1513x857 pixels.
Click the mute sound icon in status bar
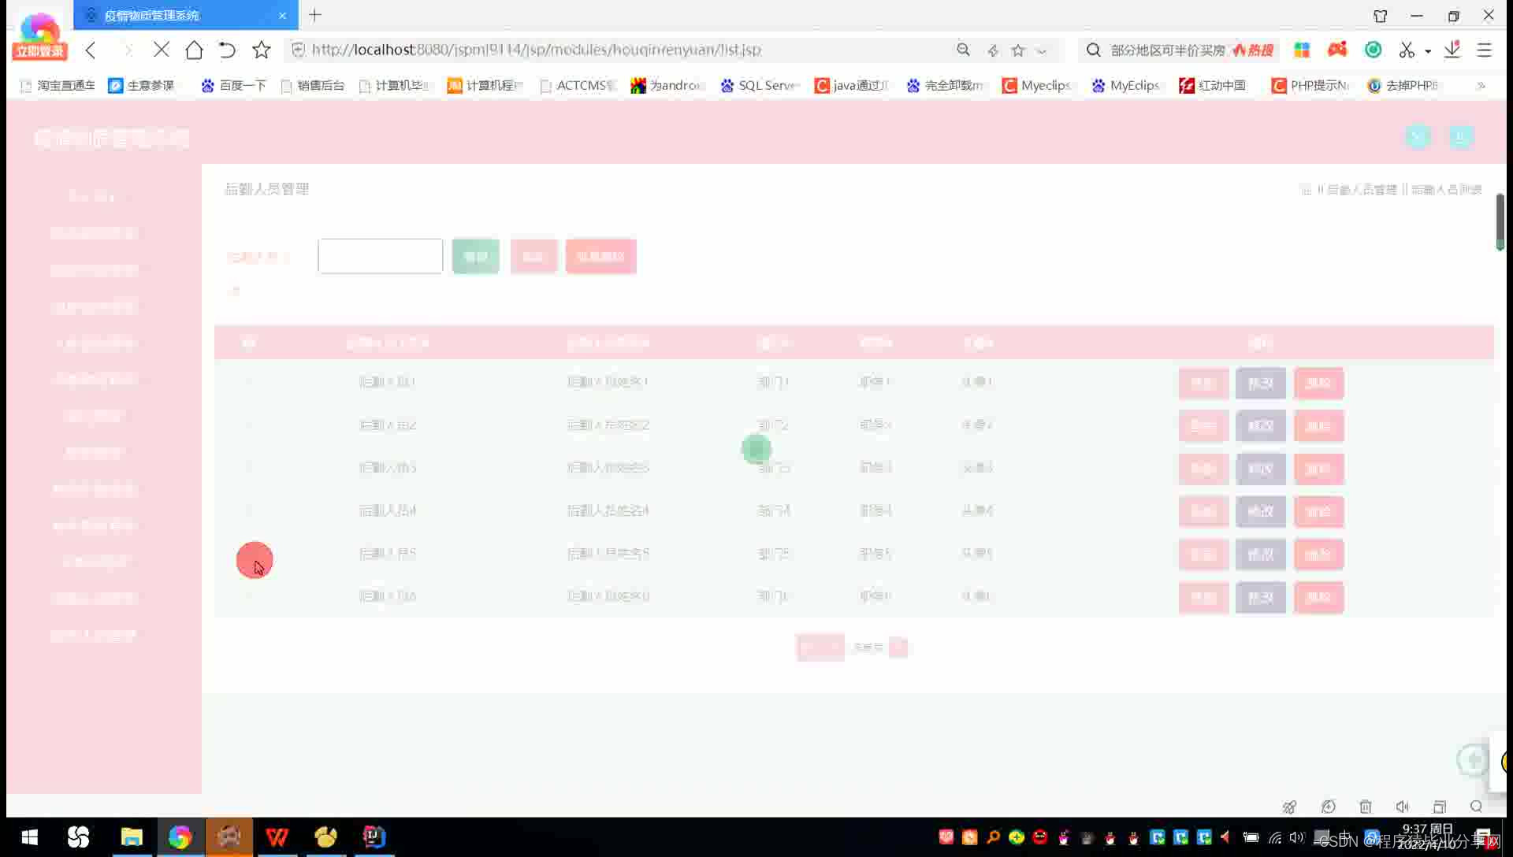(x=1403, y=807)
